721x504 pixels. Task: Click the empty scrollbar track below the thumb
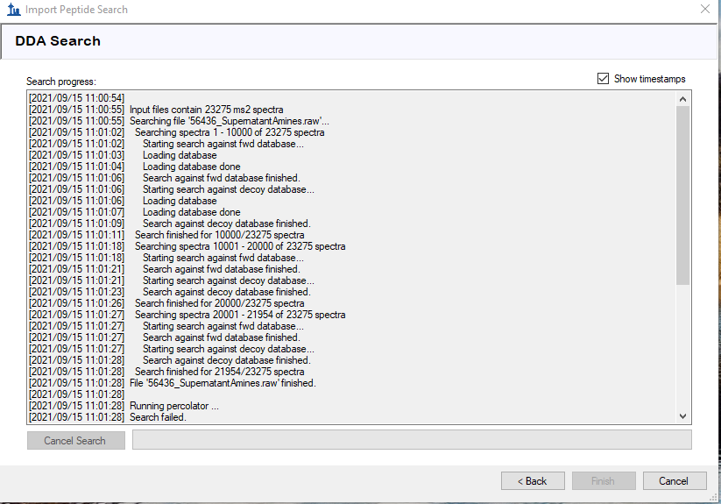point(683,351)
